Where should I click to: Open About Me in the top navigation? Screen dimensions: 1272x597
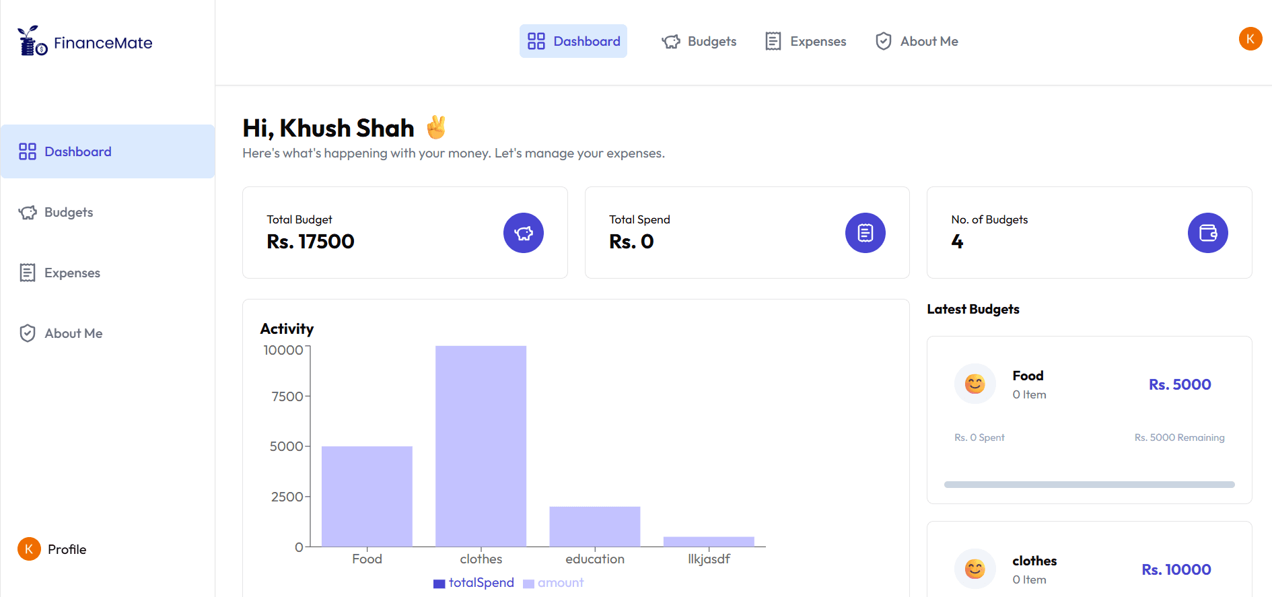point(917,42)
